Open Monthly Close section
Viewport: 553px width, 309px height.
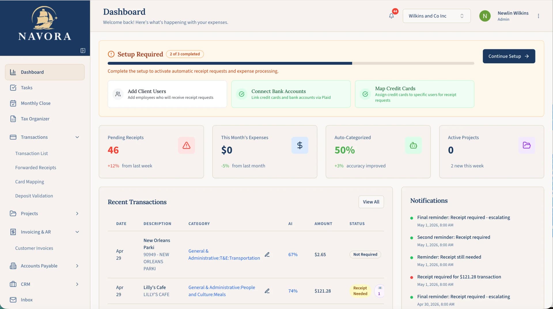(45, 103)
